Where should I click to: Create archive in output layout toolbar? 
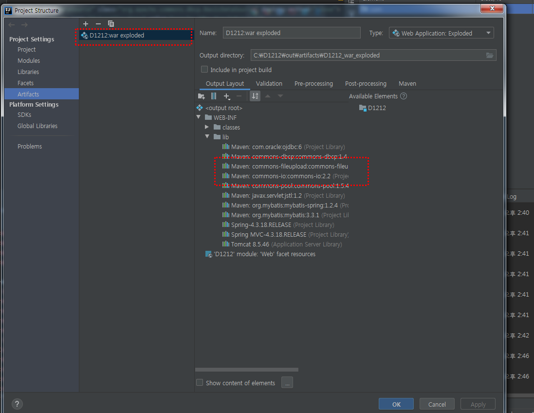tap(214, 96)
